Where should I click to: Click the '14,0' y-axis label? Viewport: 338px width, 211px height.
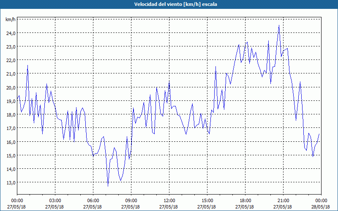point(11,169)
